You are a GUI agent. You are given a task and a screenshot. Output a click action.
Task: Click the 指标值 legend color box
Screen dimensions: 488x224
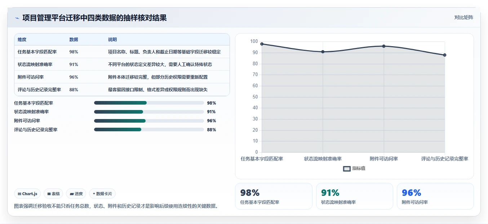coord(347,168)
